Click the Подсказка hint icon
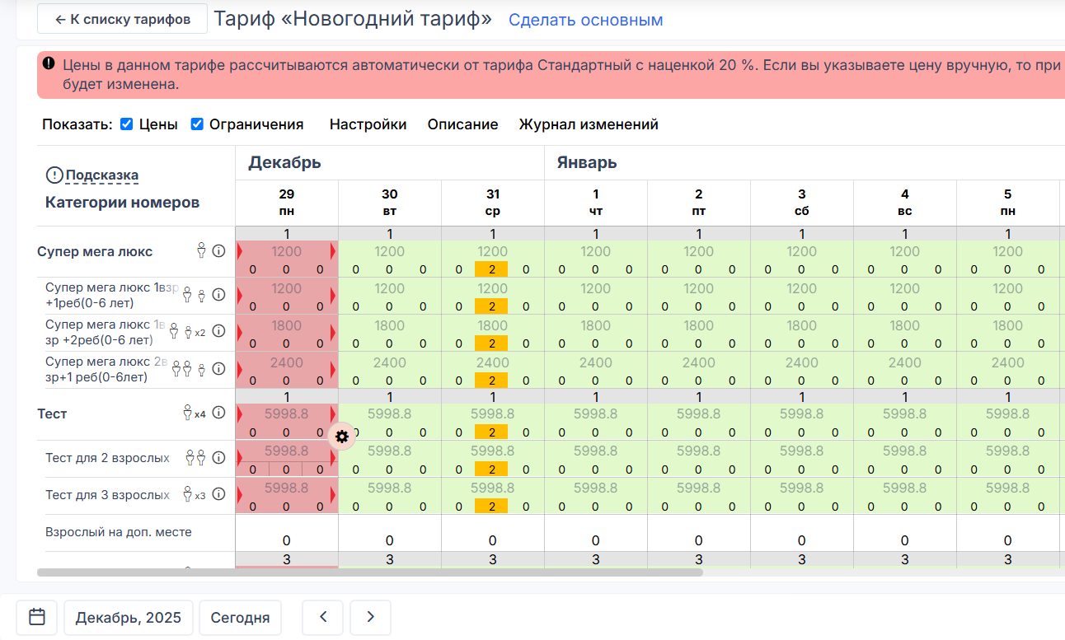This screenshot has height=640, width=1065. [x=54, y=175]
